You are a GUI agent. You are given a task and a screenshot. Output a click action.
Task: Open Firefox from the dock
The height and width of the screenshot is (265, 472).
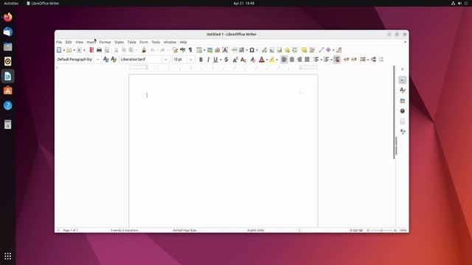point(8,17)
